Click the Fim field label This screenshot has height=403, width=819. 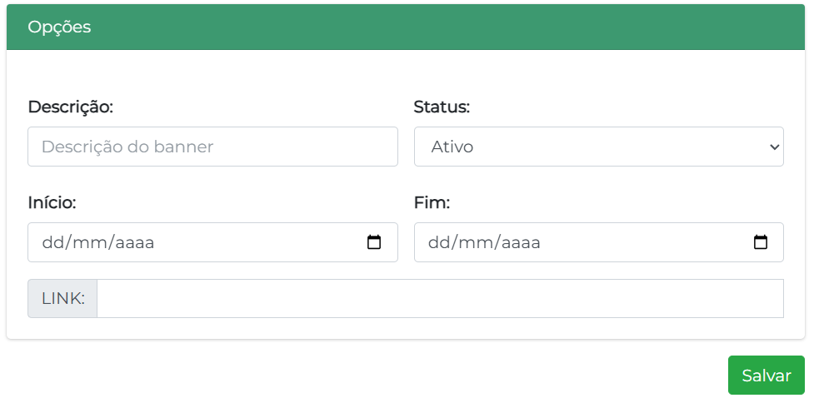point(432,202)
